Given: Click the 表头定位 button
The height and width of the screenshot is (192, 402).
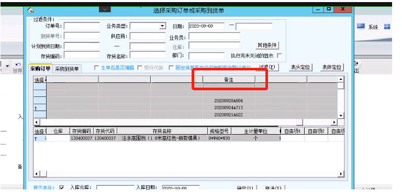Looking at the screenshot, I should coord(300,67).
